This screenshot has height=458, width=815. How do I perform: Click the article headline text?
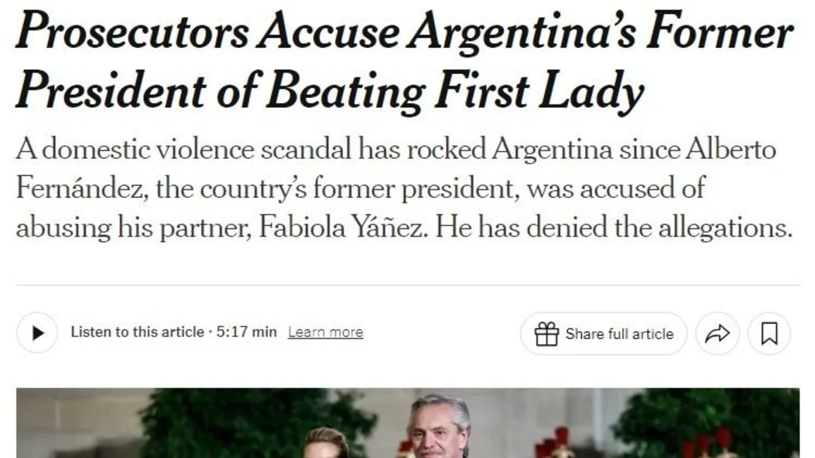click(x=404, y=61)
